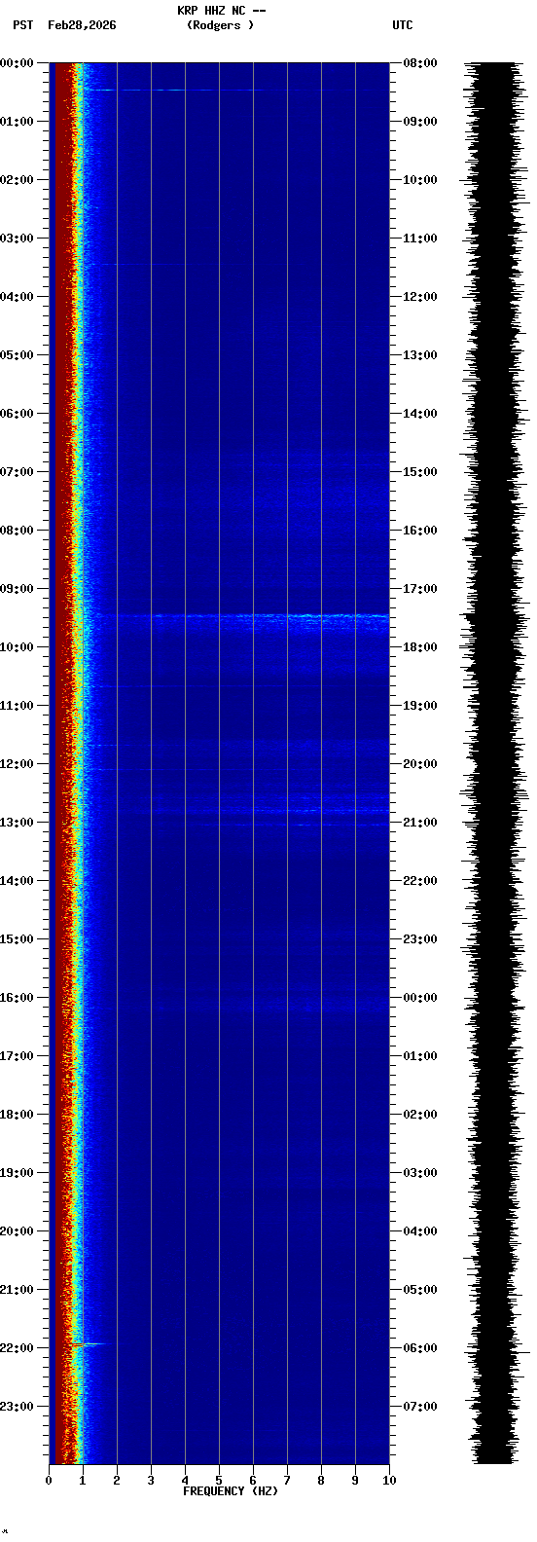537x1542 pixels.
Task: Click the 15:00 UTC time label
Action: coord(420,472)
